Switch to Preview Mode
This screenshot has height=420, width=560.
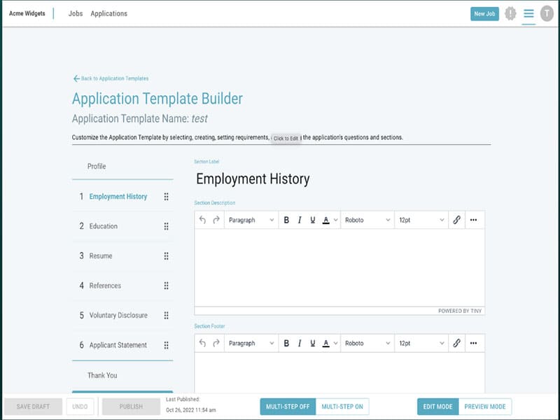[x=484, y=407]
